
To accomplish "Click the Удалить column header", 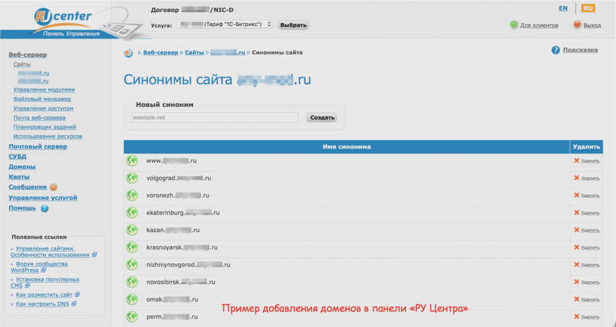I will tap(586, 147).
